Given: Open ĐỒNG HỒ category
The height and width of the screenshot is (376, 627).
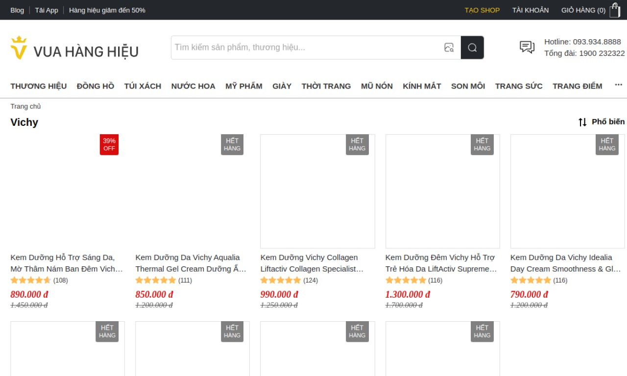Looking at the screenshot, I should pyautogui.click(x=96, y=86).
